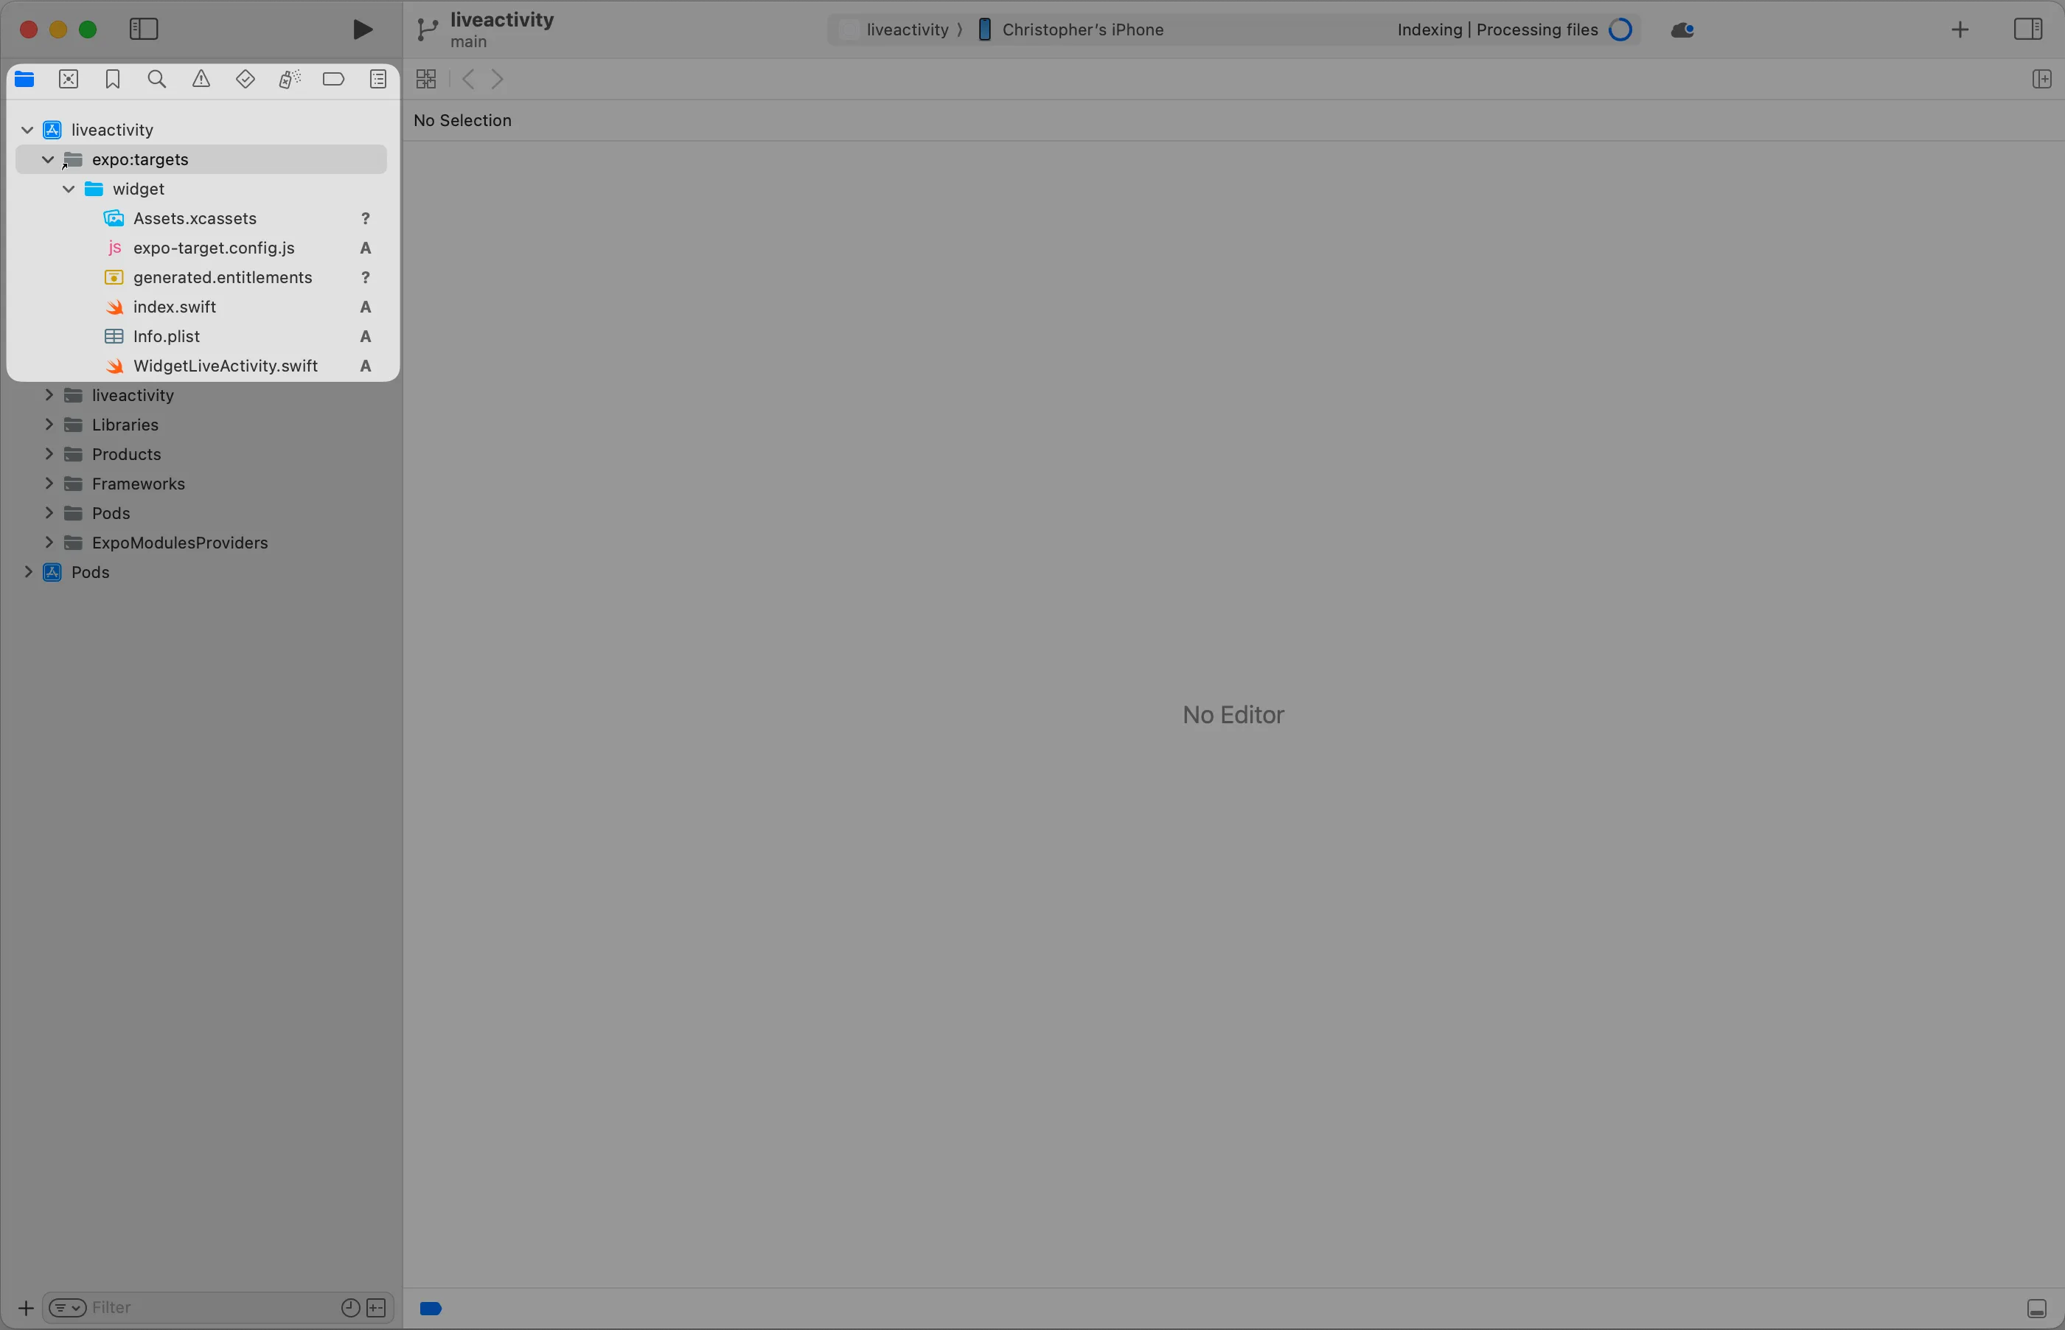
Task: Toggle the Navigator sidebar visibility
Action: point(143,29)
